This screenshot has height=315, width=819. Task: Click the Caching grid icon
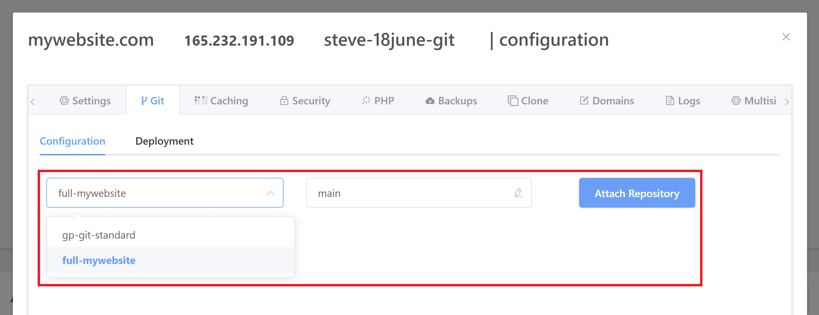tap(201, 101)
